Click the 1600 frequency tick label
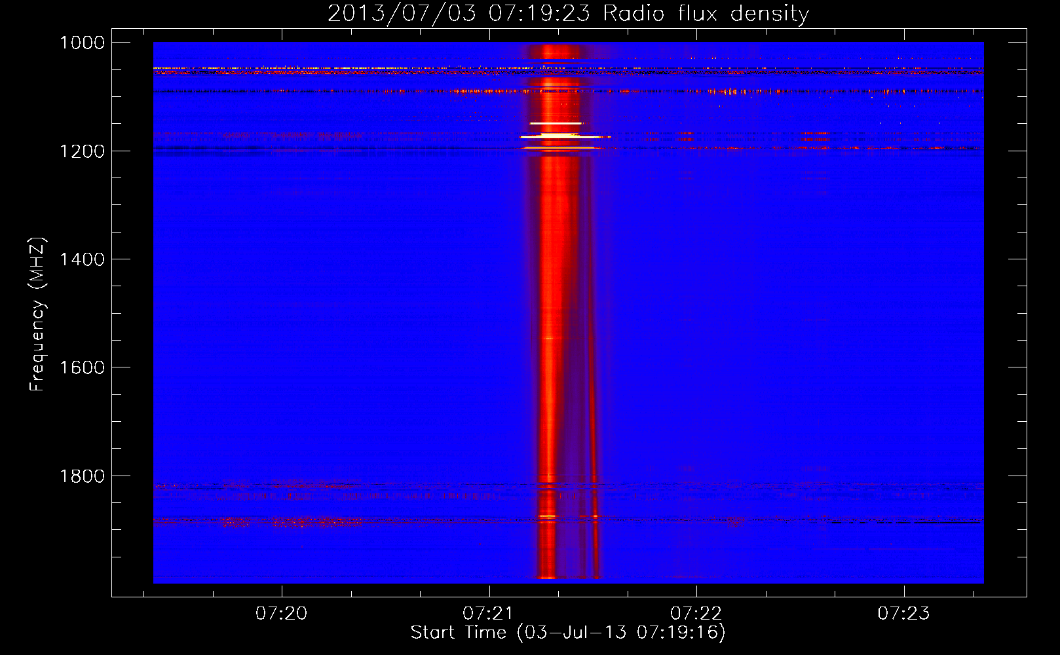This screenshot has height=655, width=1060. [82, 367]
